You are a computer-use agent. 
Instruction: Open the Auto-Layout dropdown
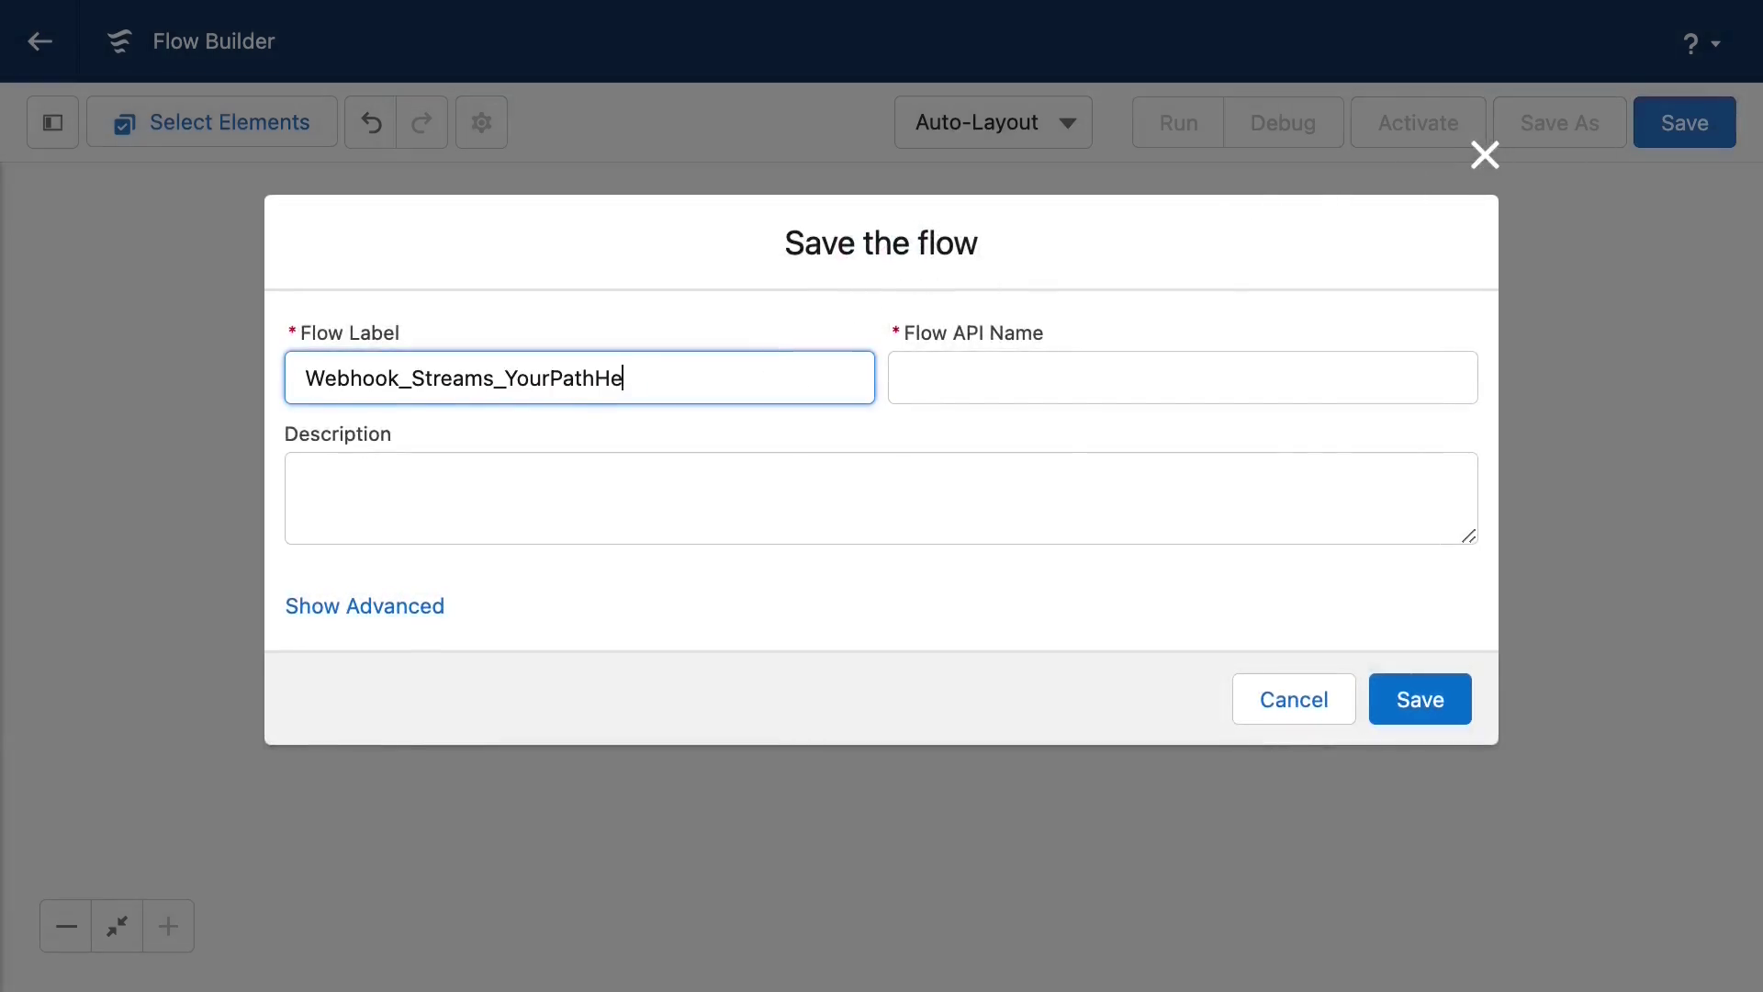click(x=994, y=122)
